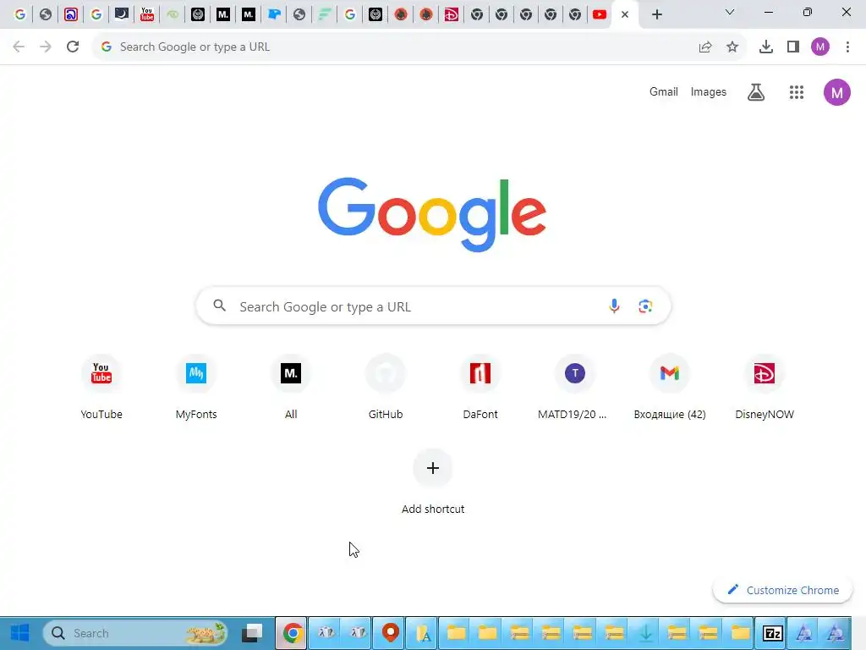Open the toolbar profile avatar M
Viewport: 866px width, 650px height.
pyautogui.click(x=820, y=47)
